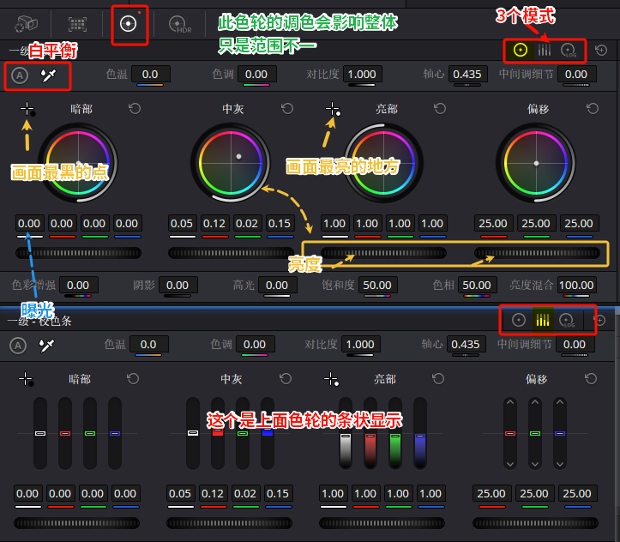Click 偏移 green 25.00 field in 校色条 panel
Viewport: 620px width, 542px height.
pos(534,494)
